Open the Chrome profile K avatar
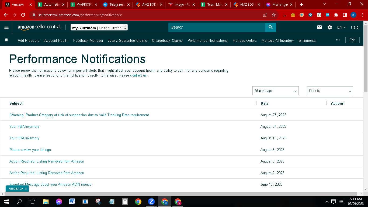The width and height of the screenshot is (368, 207). tap(353, 15)
